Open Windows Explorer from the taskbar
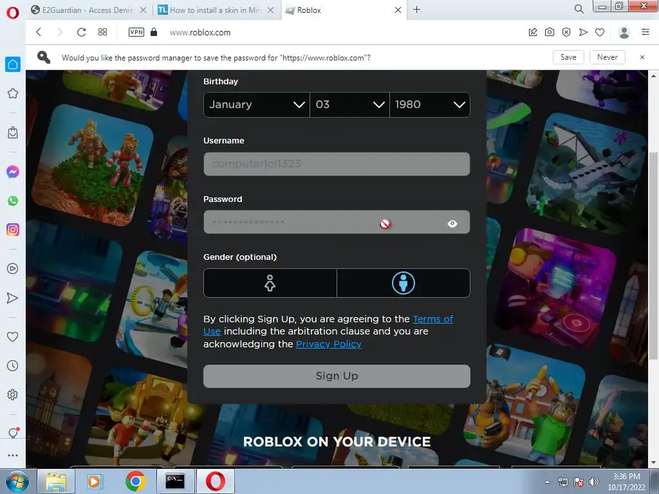 [x=56, y=482]
